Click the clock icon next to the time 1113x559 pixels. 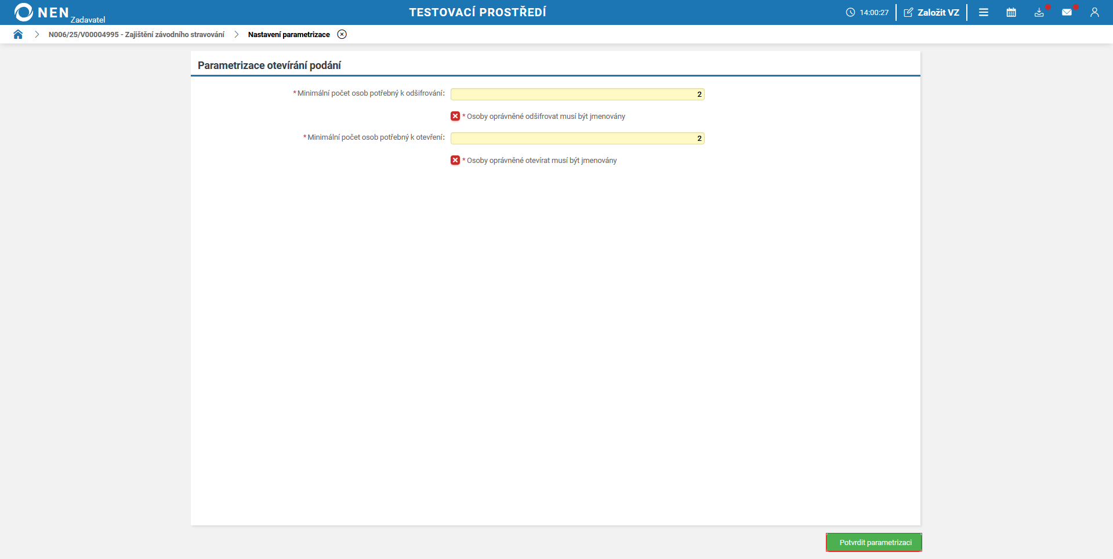pos(850,12)
